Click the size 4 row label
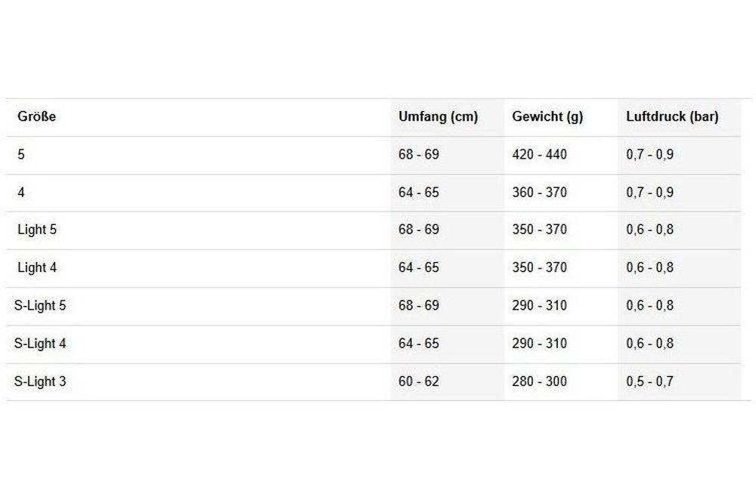The image size is (756, 500). point(21,193)
